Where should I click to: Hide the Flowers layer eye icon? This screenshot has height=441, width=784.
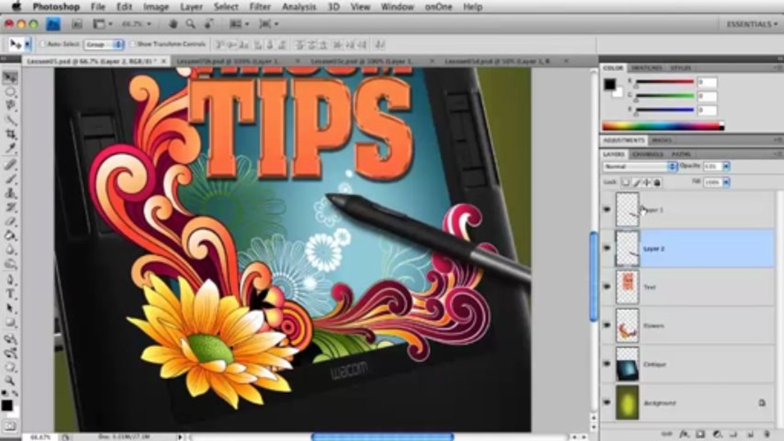coord(607,325)
